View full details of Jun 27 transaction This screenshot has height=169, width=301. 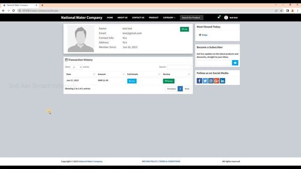tap(132, 81)
